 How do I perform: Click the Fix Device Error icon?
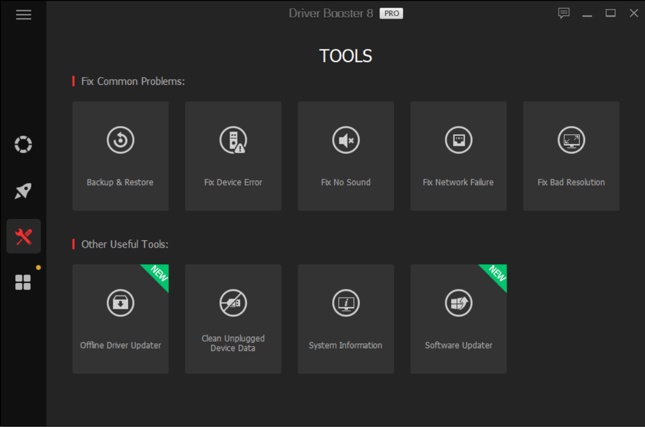[233, 140]
